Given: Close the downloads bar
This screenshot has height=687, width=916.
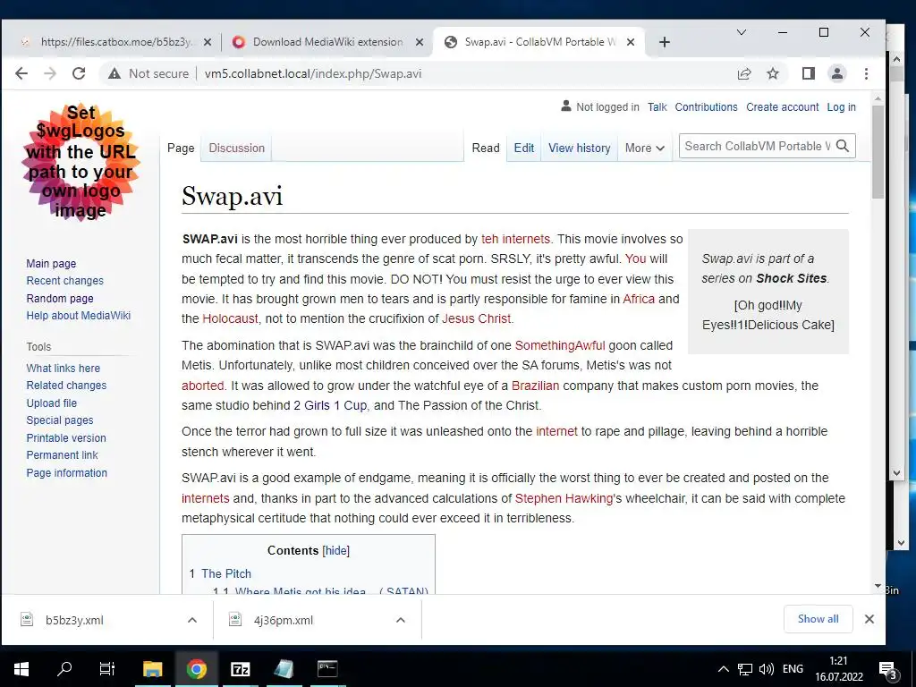Looking at the screenshot, I should 869,619.
